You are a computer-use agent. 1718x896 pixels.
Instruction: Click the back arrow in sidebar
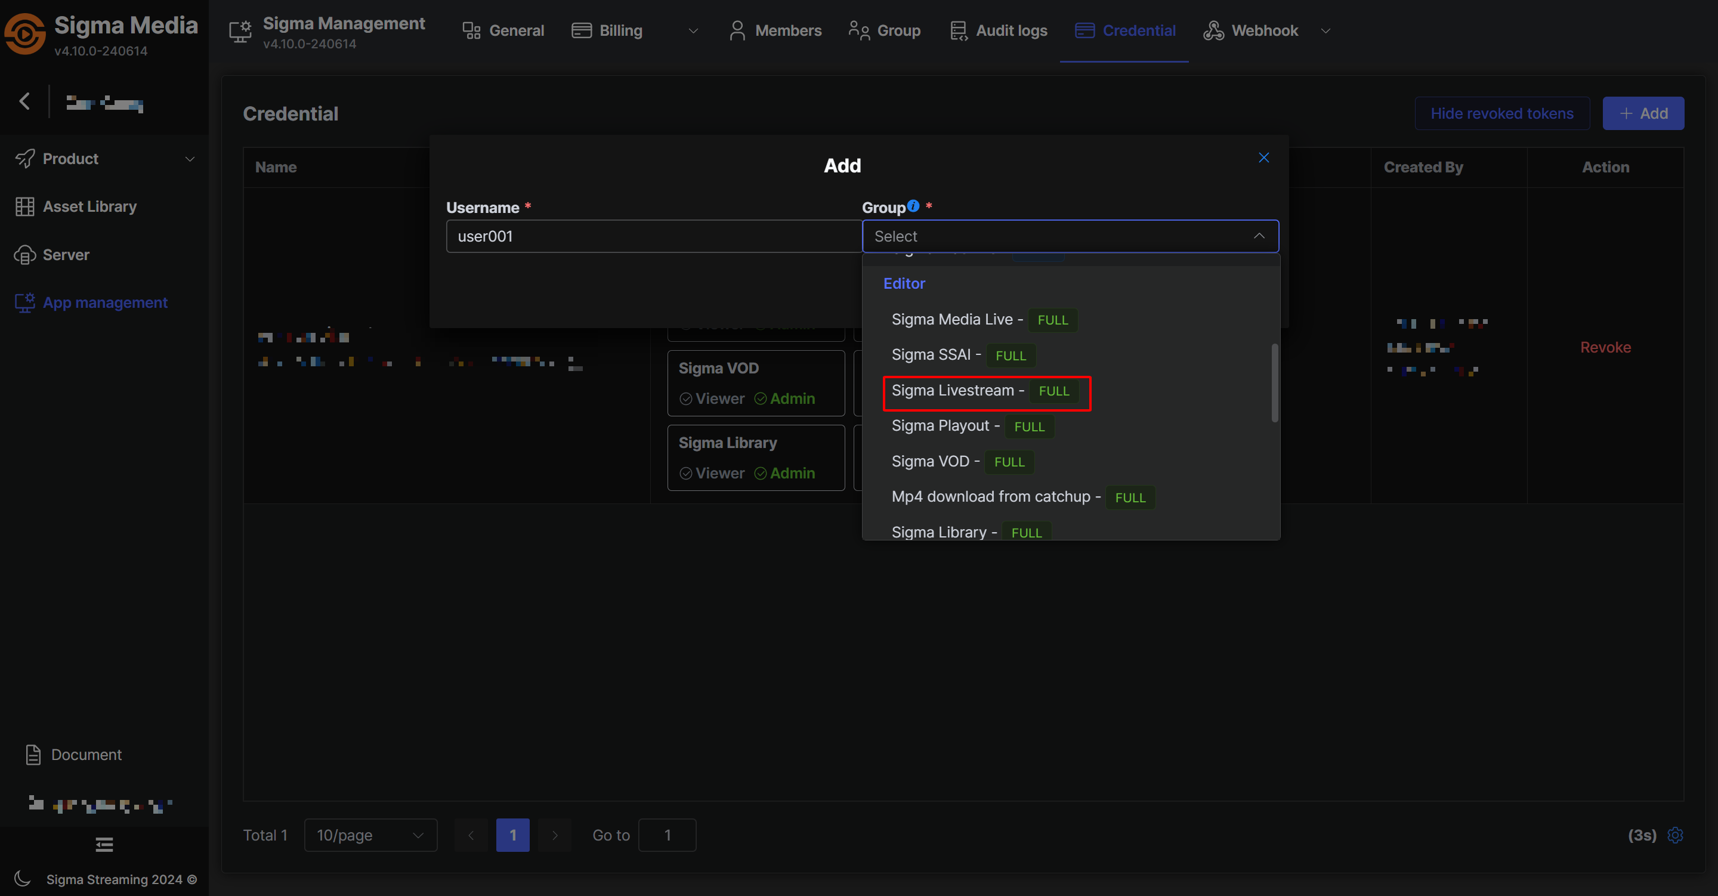24,101
